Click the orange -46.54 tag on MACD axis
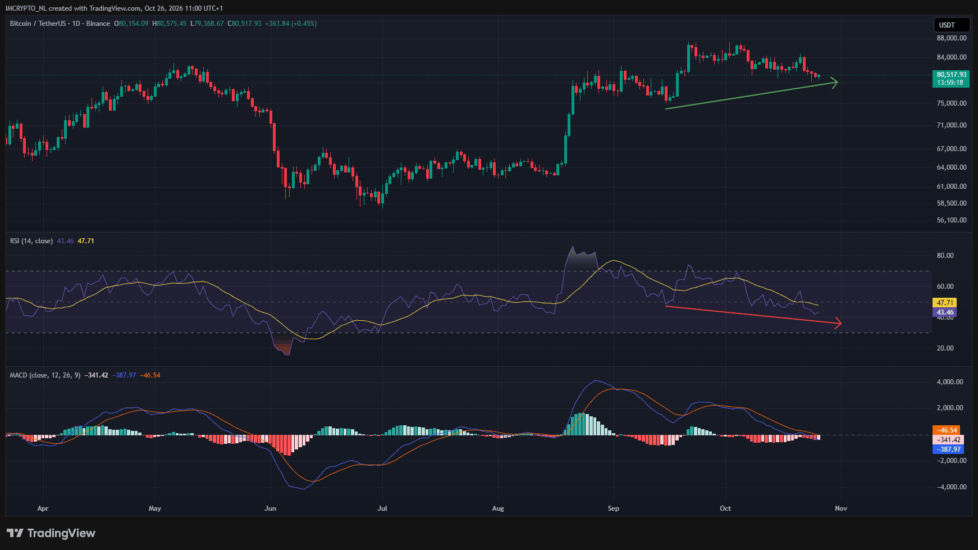Image resolution: width=978 pixels, height=550 pixels. coord(946,430)
